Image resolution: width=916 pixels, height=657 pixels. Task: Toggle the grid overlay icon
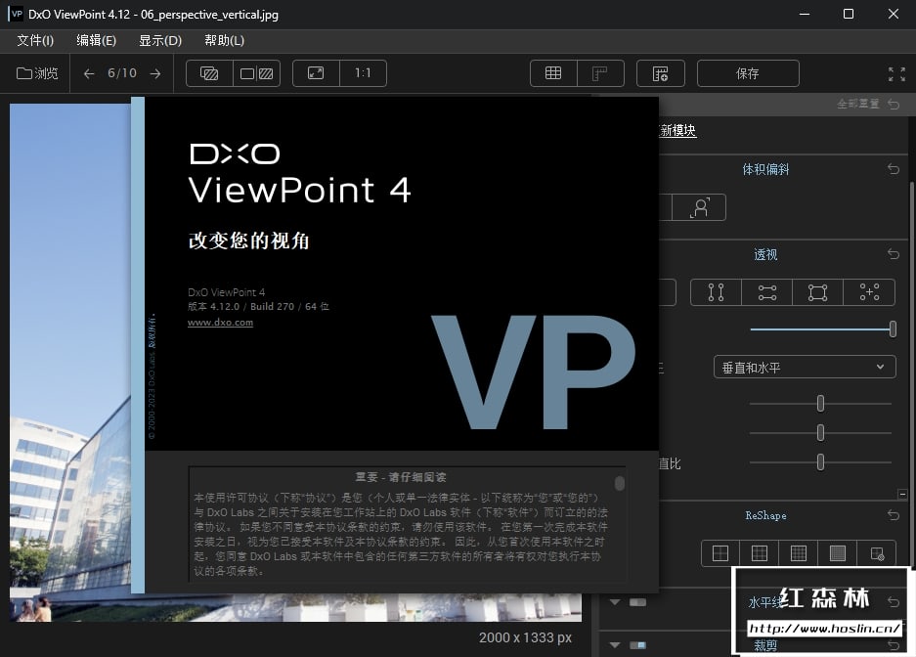[x=553, y=73]
